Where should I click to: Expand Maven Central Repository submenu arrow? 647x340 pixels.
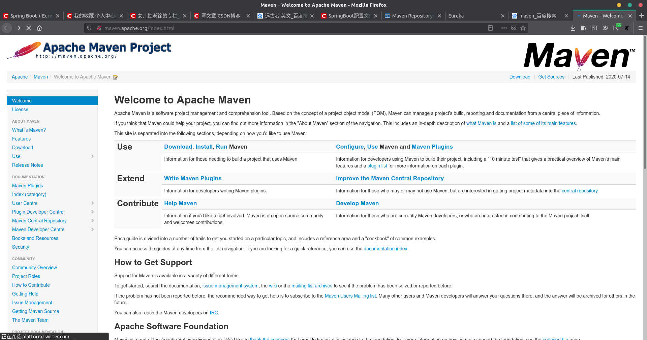coord(92,220)
